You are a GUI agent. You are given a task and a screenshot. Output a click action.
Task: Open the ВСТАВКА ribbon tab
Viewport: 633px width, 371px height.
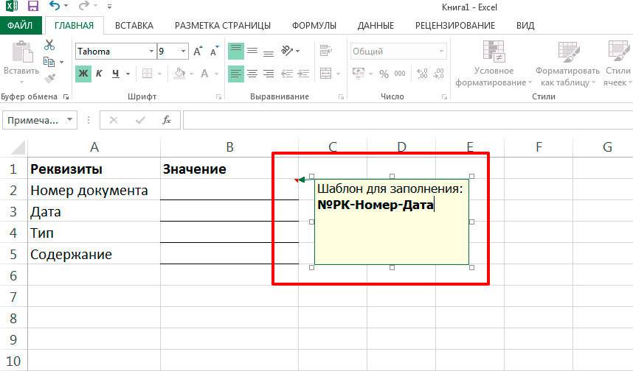coord(134,25)
